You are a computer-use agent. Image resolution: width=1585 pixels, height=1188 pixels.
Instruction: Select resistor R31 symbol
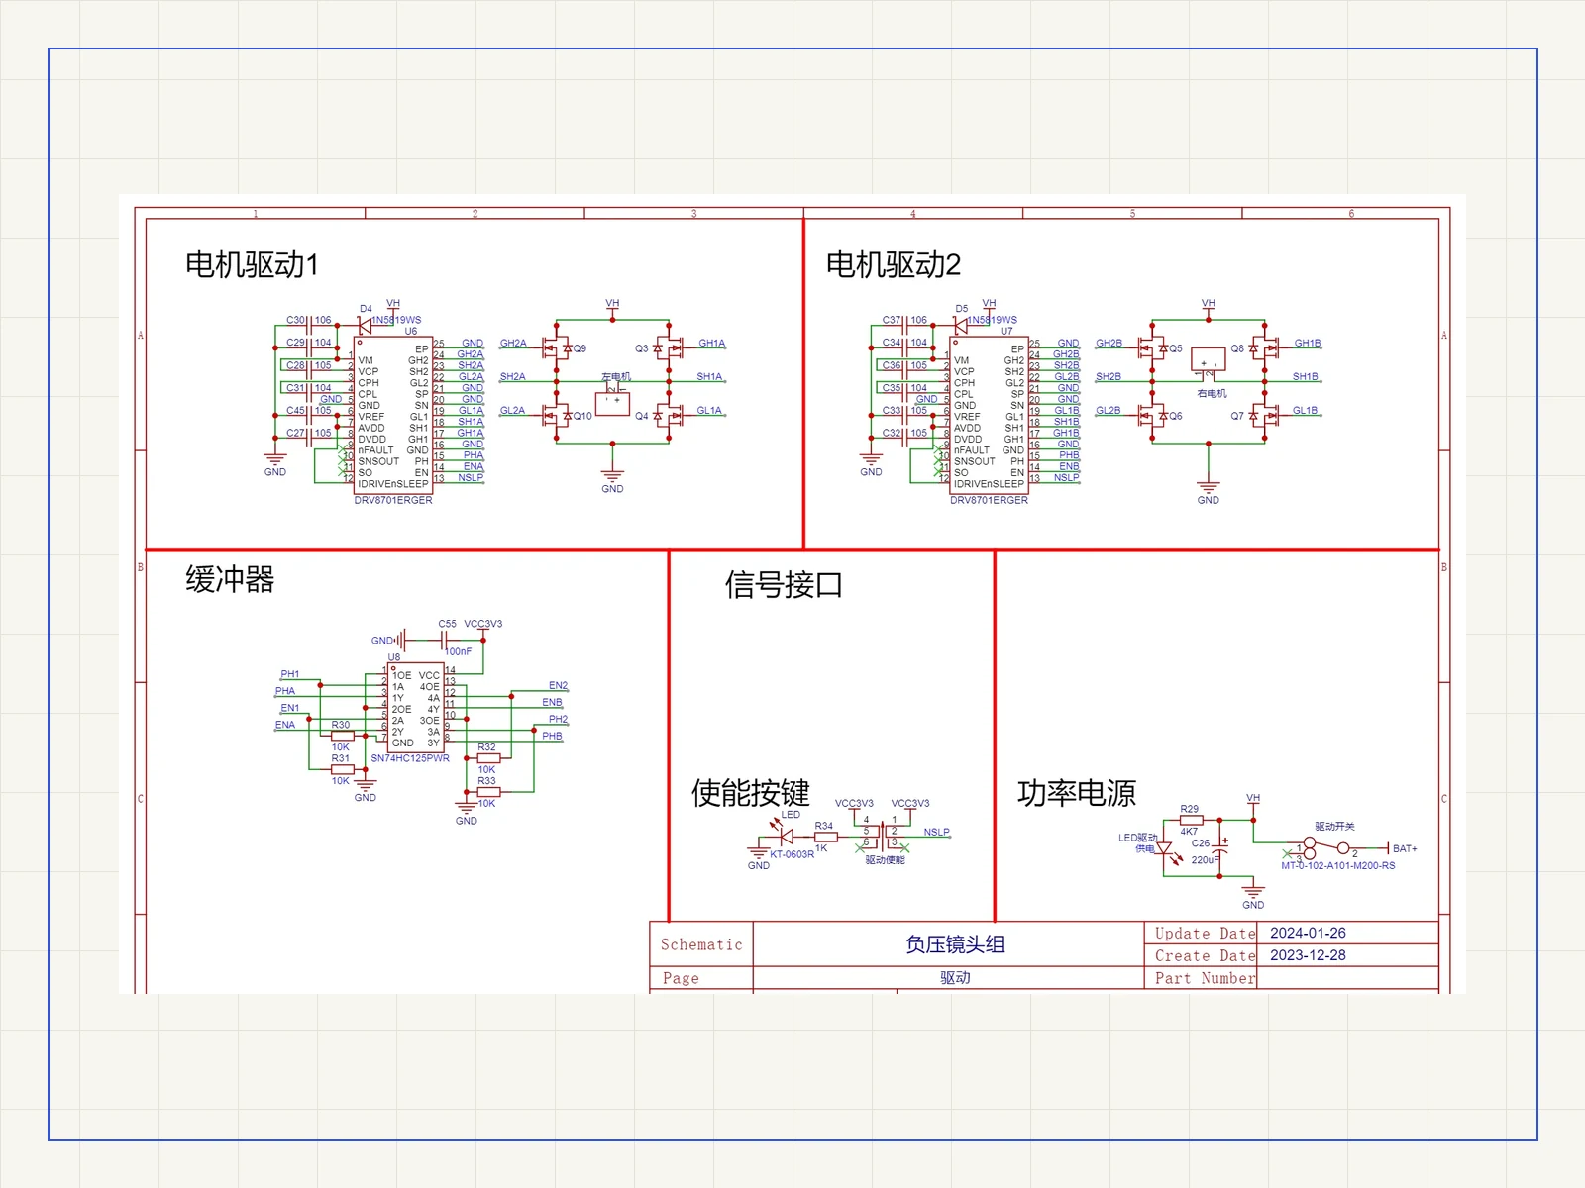pos(342,769)
